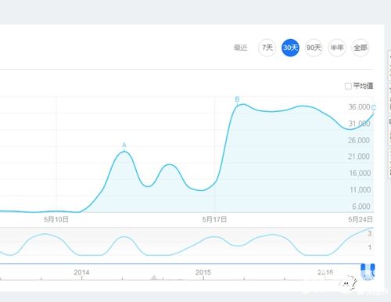The height and width of the screenshot is (302, 391).
Task: Click the 2016 label on the timeline
Action: coord(325,272)
